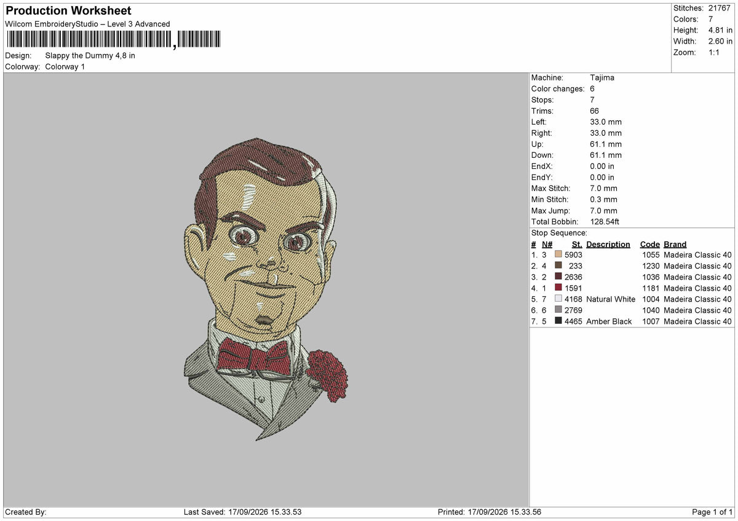Click the Width value 2.60 in
Screen dimensions: 738x521
click(x=720, y=41)
